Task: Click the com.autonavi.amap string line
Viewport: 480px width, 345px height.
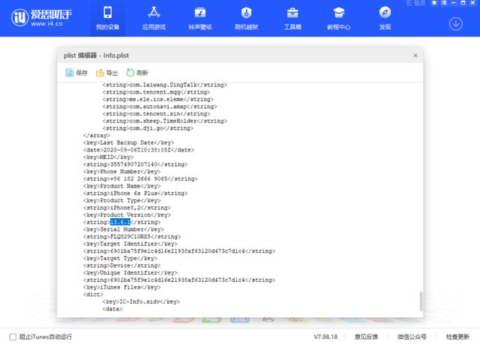Action: (x=160, y=106)
